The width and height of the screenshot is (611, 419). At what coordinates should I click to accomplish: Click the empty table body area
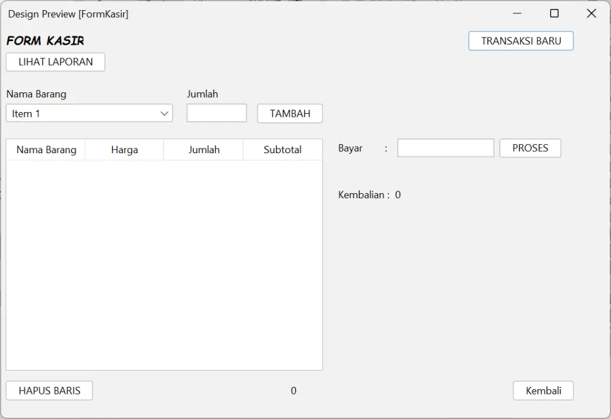pos(164,265)
